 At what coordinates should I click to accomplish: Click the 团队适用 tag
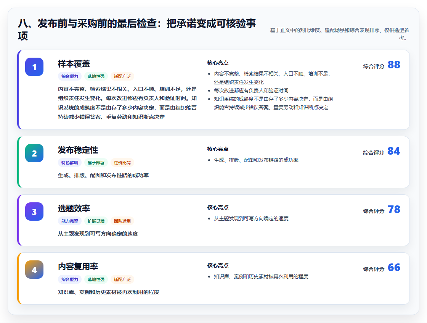(x=122, y=221)
